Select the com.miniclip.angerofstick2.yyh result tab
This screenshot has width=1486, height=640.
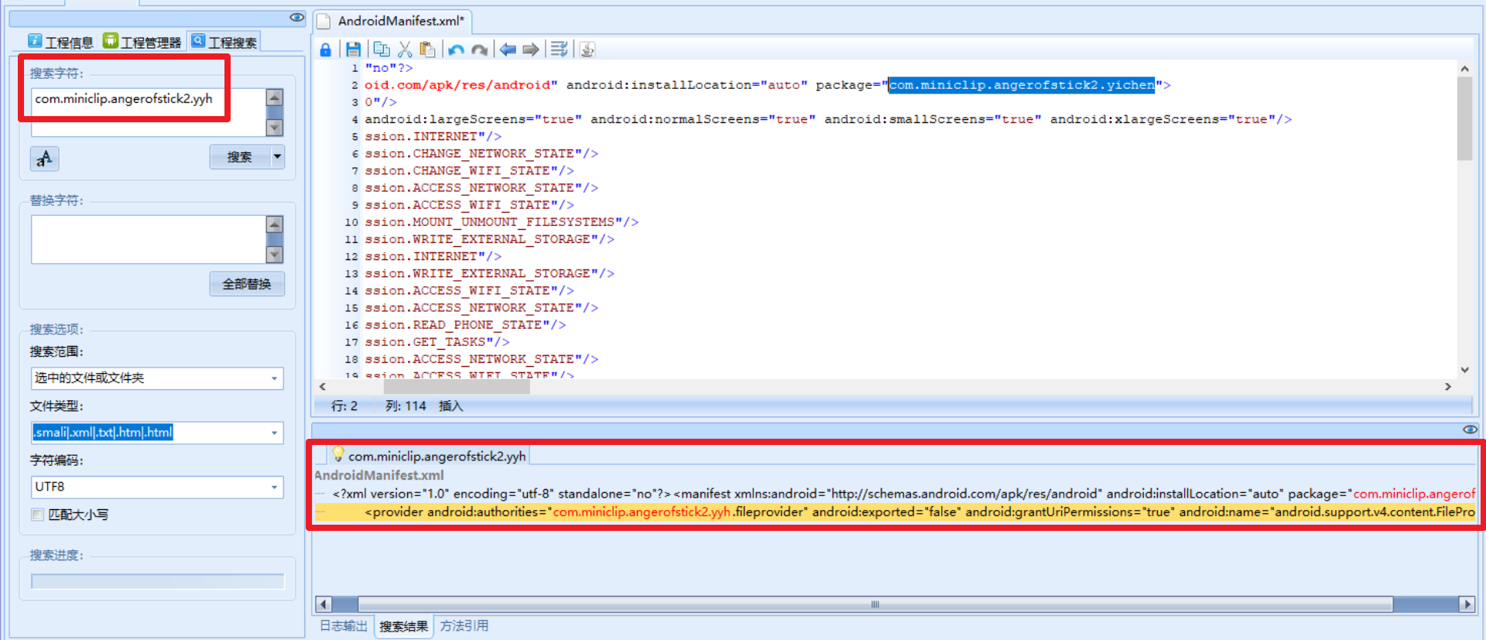click(x=429, y=456)
